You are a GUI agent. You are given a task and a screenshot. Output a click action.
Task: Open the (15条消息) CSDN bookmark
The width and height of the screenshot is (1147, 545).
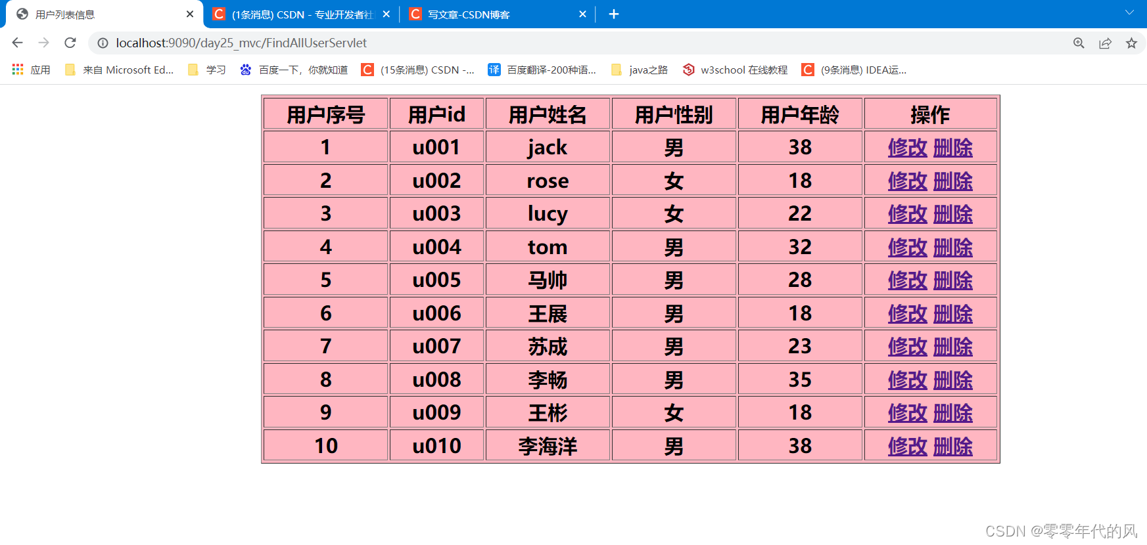coord(418,70)
